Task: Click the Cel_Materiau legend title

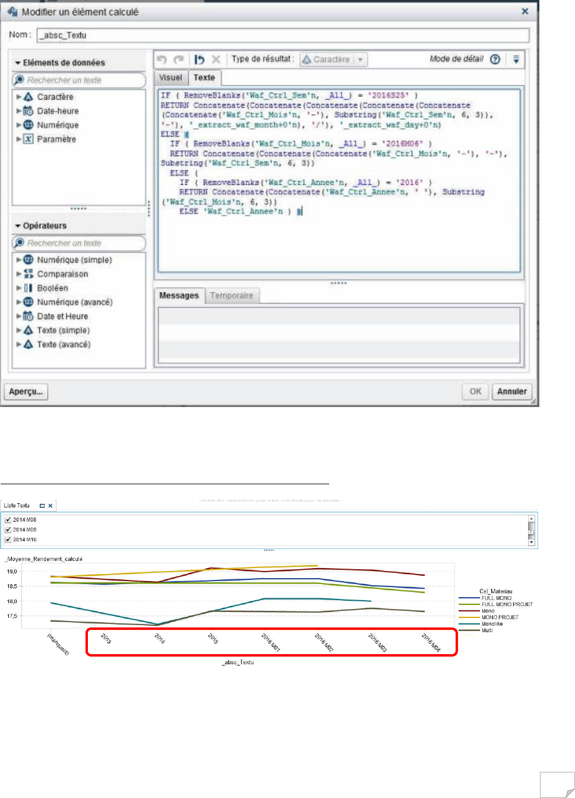Action: tap(495, 591)
